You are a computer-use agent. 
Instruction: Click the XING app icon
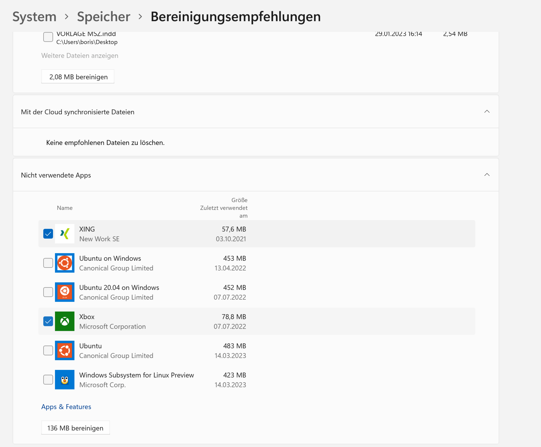click(x=64, y=234)
